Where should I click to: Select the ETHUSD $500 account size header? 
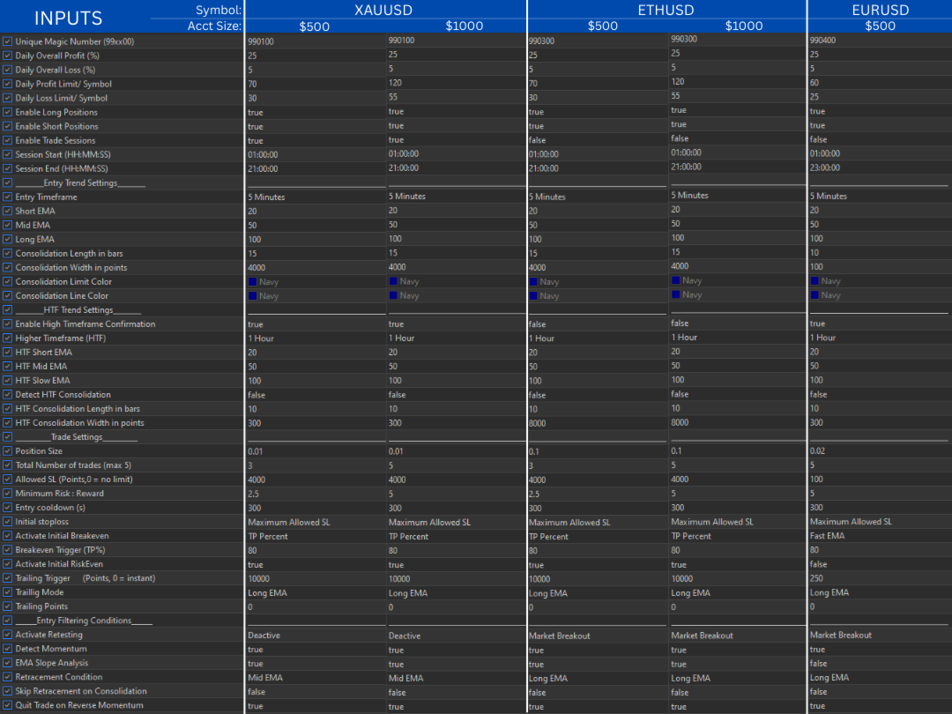click(603, 26)
